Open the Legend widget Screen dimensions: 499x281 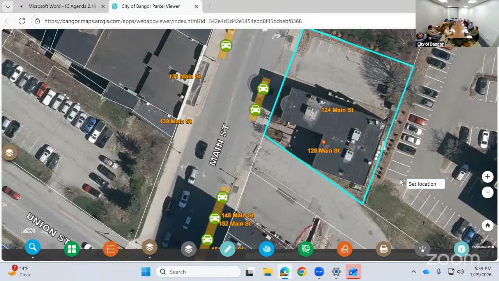tap(110, 249)
